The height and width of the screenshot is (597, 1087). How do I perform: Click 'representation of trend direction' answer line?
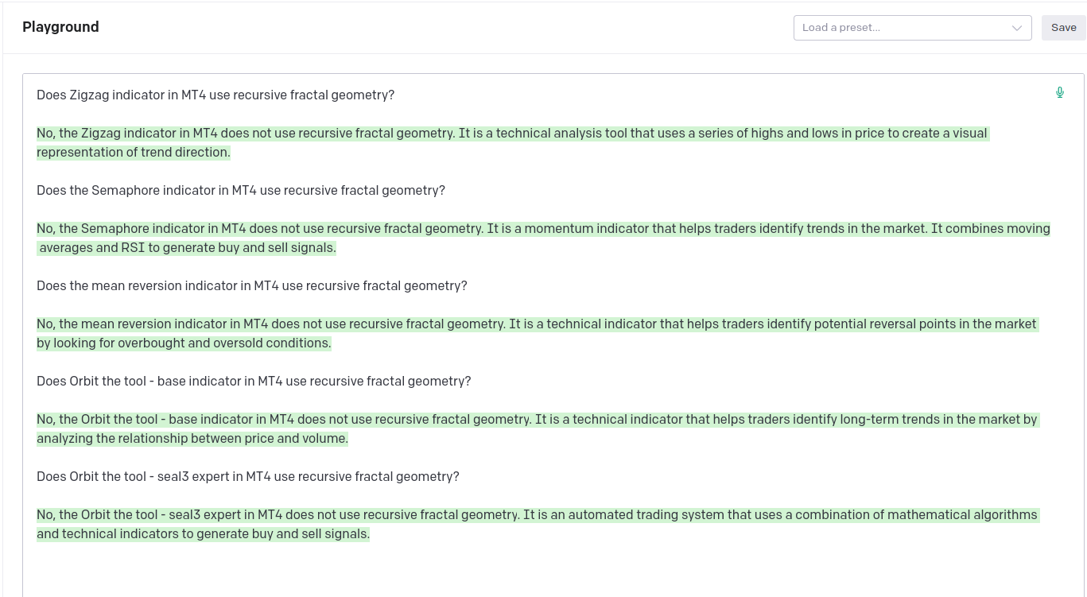pos(134,153)
